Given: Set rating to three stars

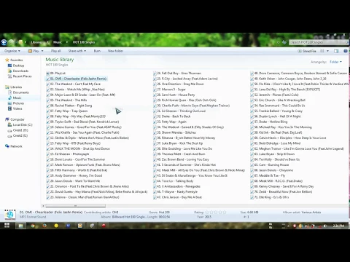Looking at the screenshot, I should coord(216,213).
